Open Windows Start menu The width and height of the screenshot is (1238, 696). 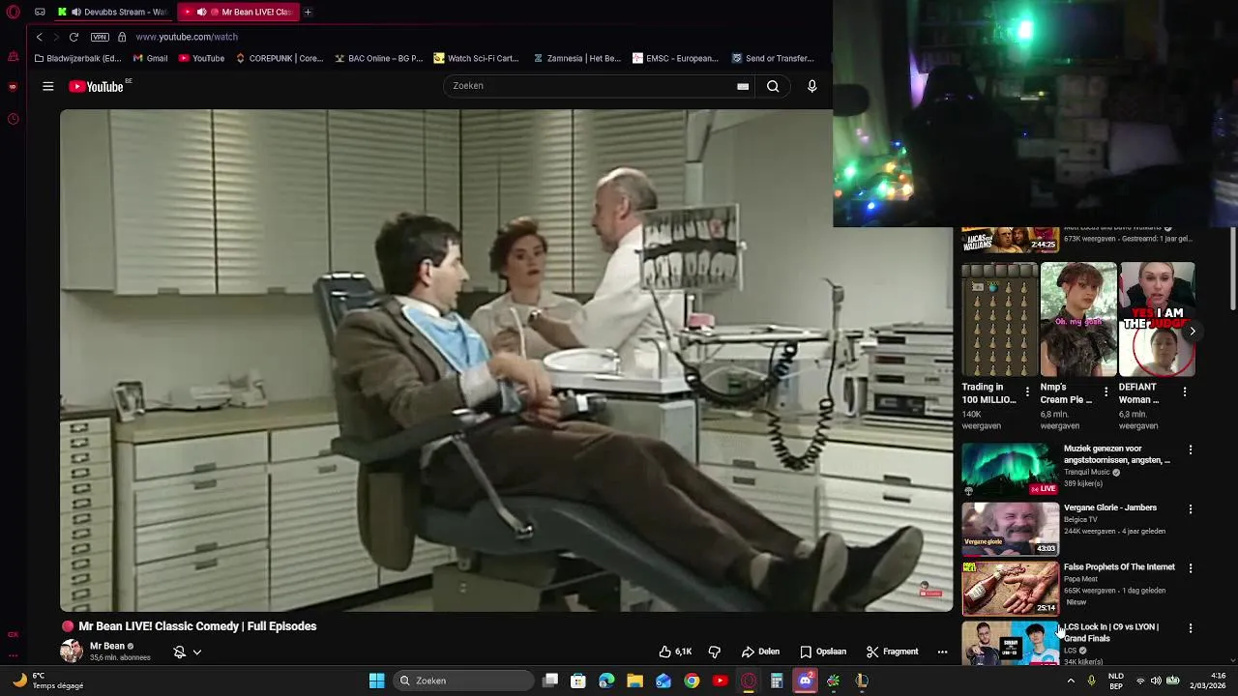376,681
